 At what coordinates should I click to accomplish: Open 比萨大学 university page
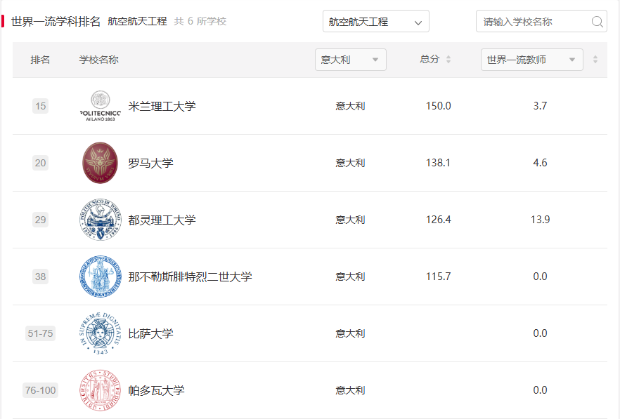(x=150, y=333)
